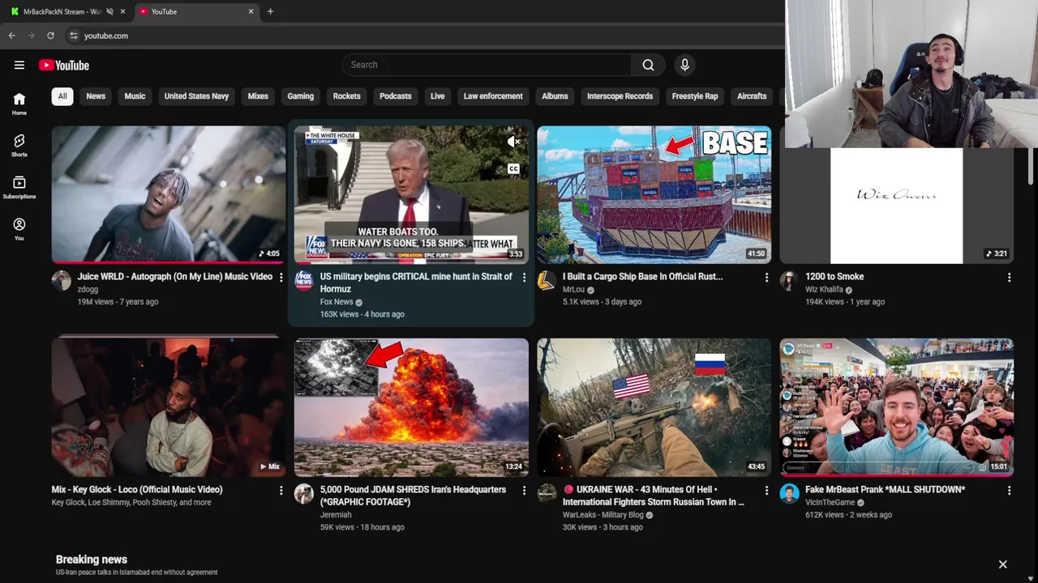Open Fox News channel name link
The width and height of the screenshot is (1038, 583).
point(337,302)
